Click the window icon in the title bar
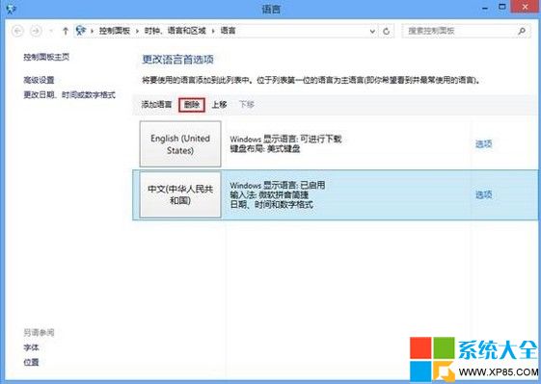Viewport: 541px width, 384px height. pyautogui.click(x=11, y=9)
